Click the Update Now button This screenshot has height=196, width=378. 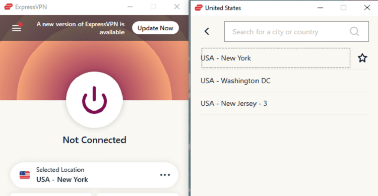[155, 28]
